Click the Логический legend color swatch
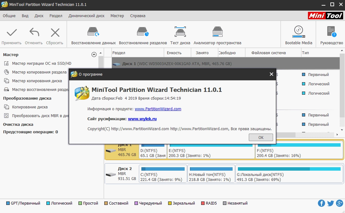The image size is (345, 213). (x=48, y=203)
